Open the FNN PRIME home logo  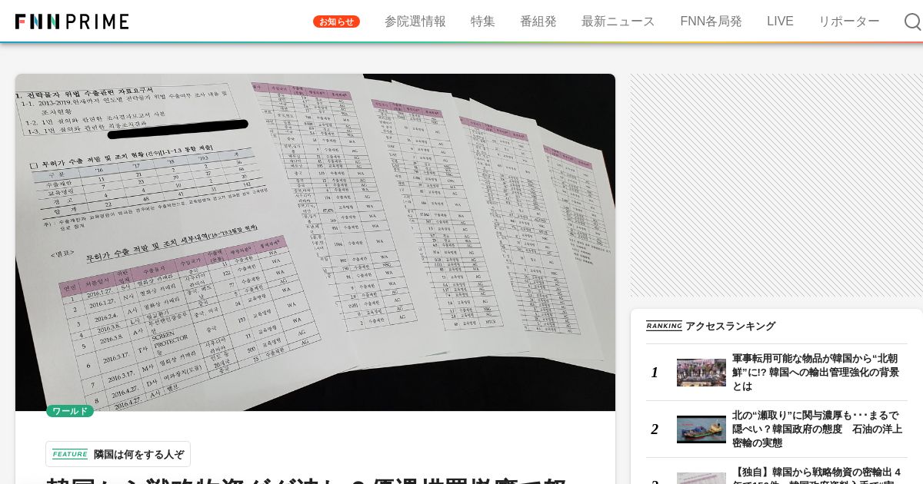pos(72,22)
